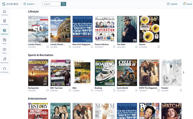Screen dimensions: 193x119
Task: Open the Backpacker cover thumbnail
Action: 38,73
